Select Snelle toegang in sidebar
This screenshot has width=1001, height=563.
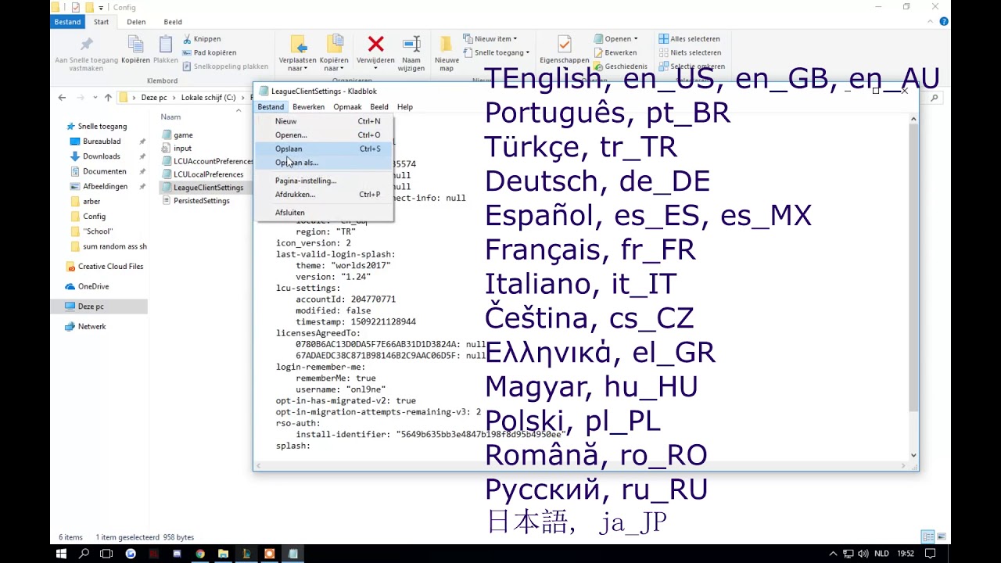tap(102, 126)
